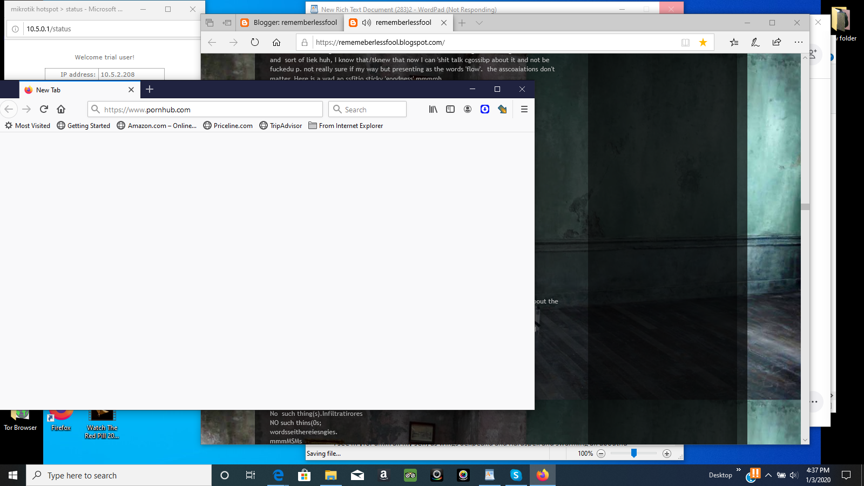Open the Firefox Library icon
The width and height of the screenshot is (864, 486).
[x=433, y=109]
